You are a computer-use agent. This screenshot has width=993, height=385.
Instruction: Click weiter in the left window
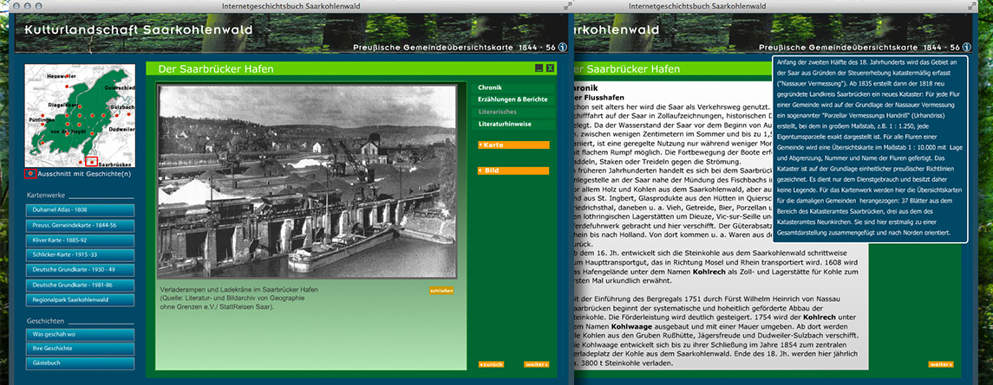[536, 364]
